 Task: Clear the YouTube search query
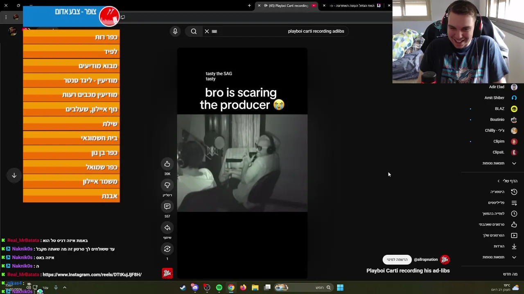[x=207, y=31]
